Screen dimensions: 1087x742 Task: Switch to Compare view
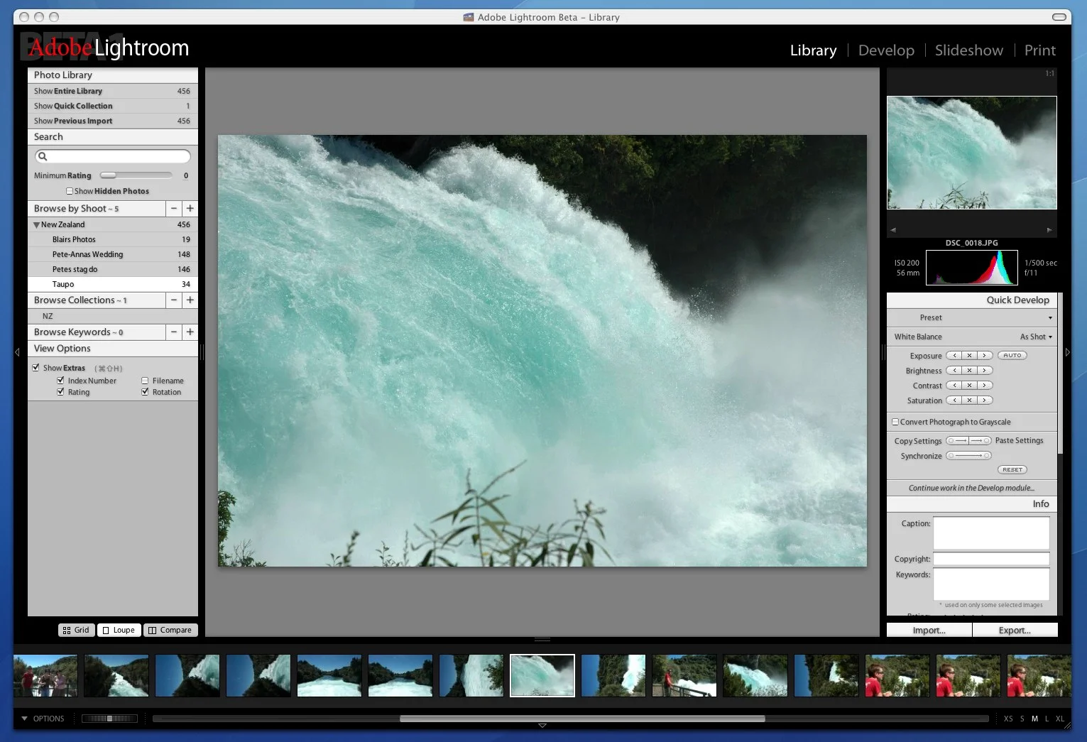click(x=170, y=630)
